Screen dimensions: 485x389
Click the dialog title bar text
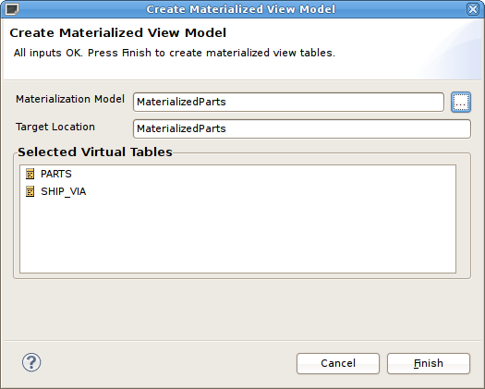(240, 9)
